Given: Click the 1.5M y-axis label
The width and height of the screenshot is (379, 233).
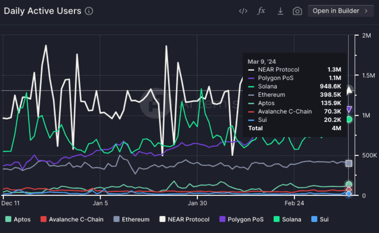Looking at the screenshot, I should (368, 75).
